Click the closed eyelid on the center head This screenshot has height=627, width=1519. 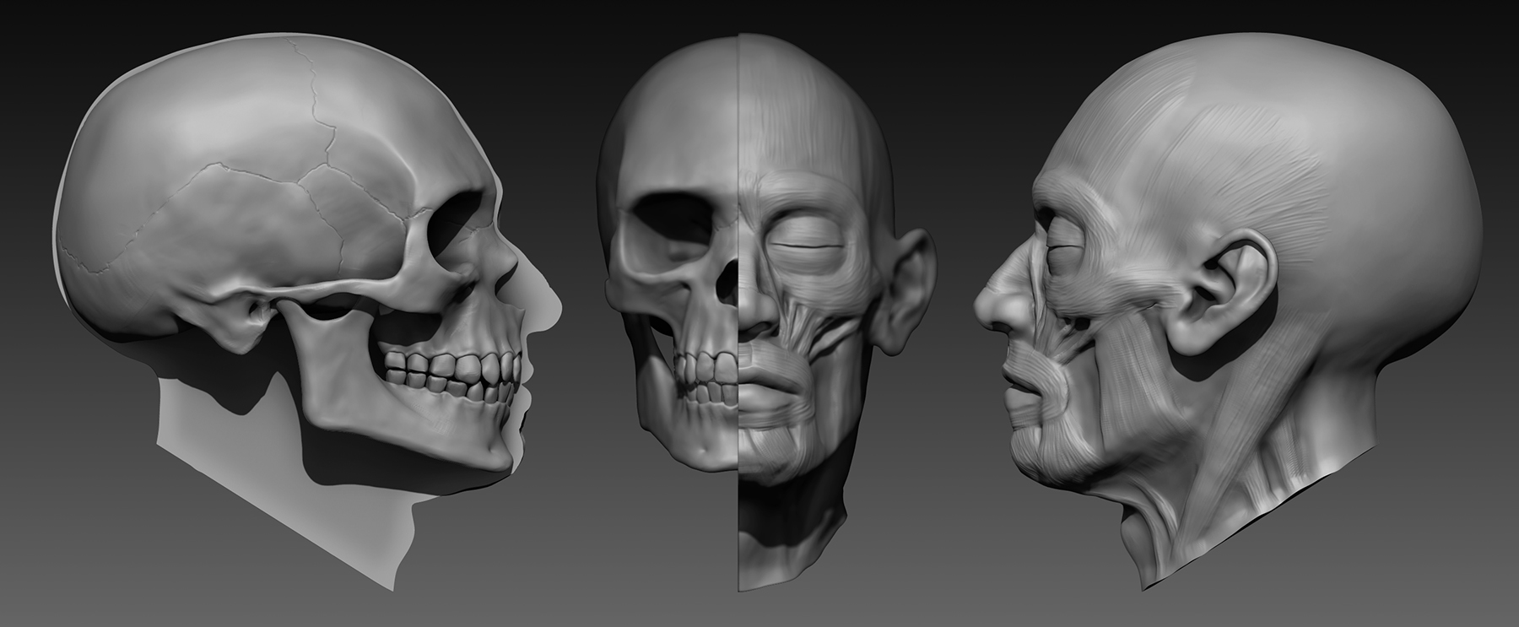pyautogui.click(x=806, y=245)
